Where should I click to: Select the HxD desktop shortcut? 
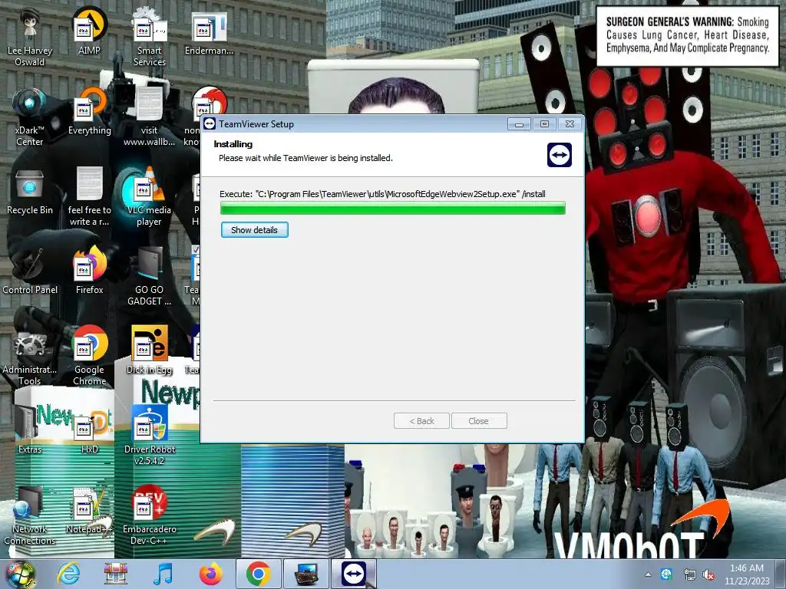click(x=89, y=430)
